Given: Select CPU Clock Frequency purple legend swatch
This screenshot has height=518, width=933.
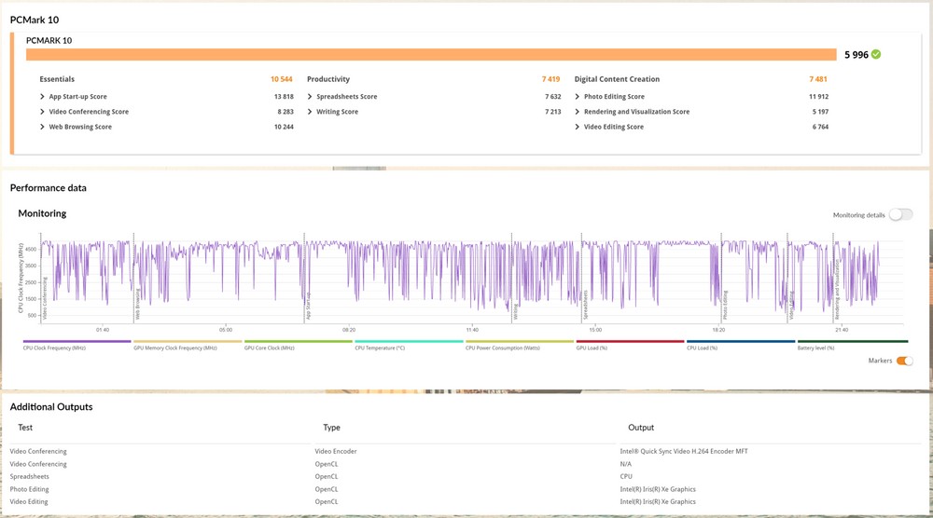Looking at the screenshot, I should [77, 342].
